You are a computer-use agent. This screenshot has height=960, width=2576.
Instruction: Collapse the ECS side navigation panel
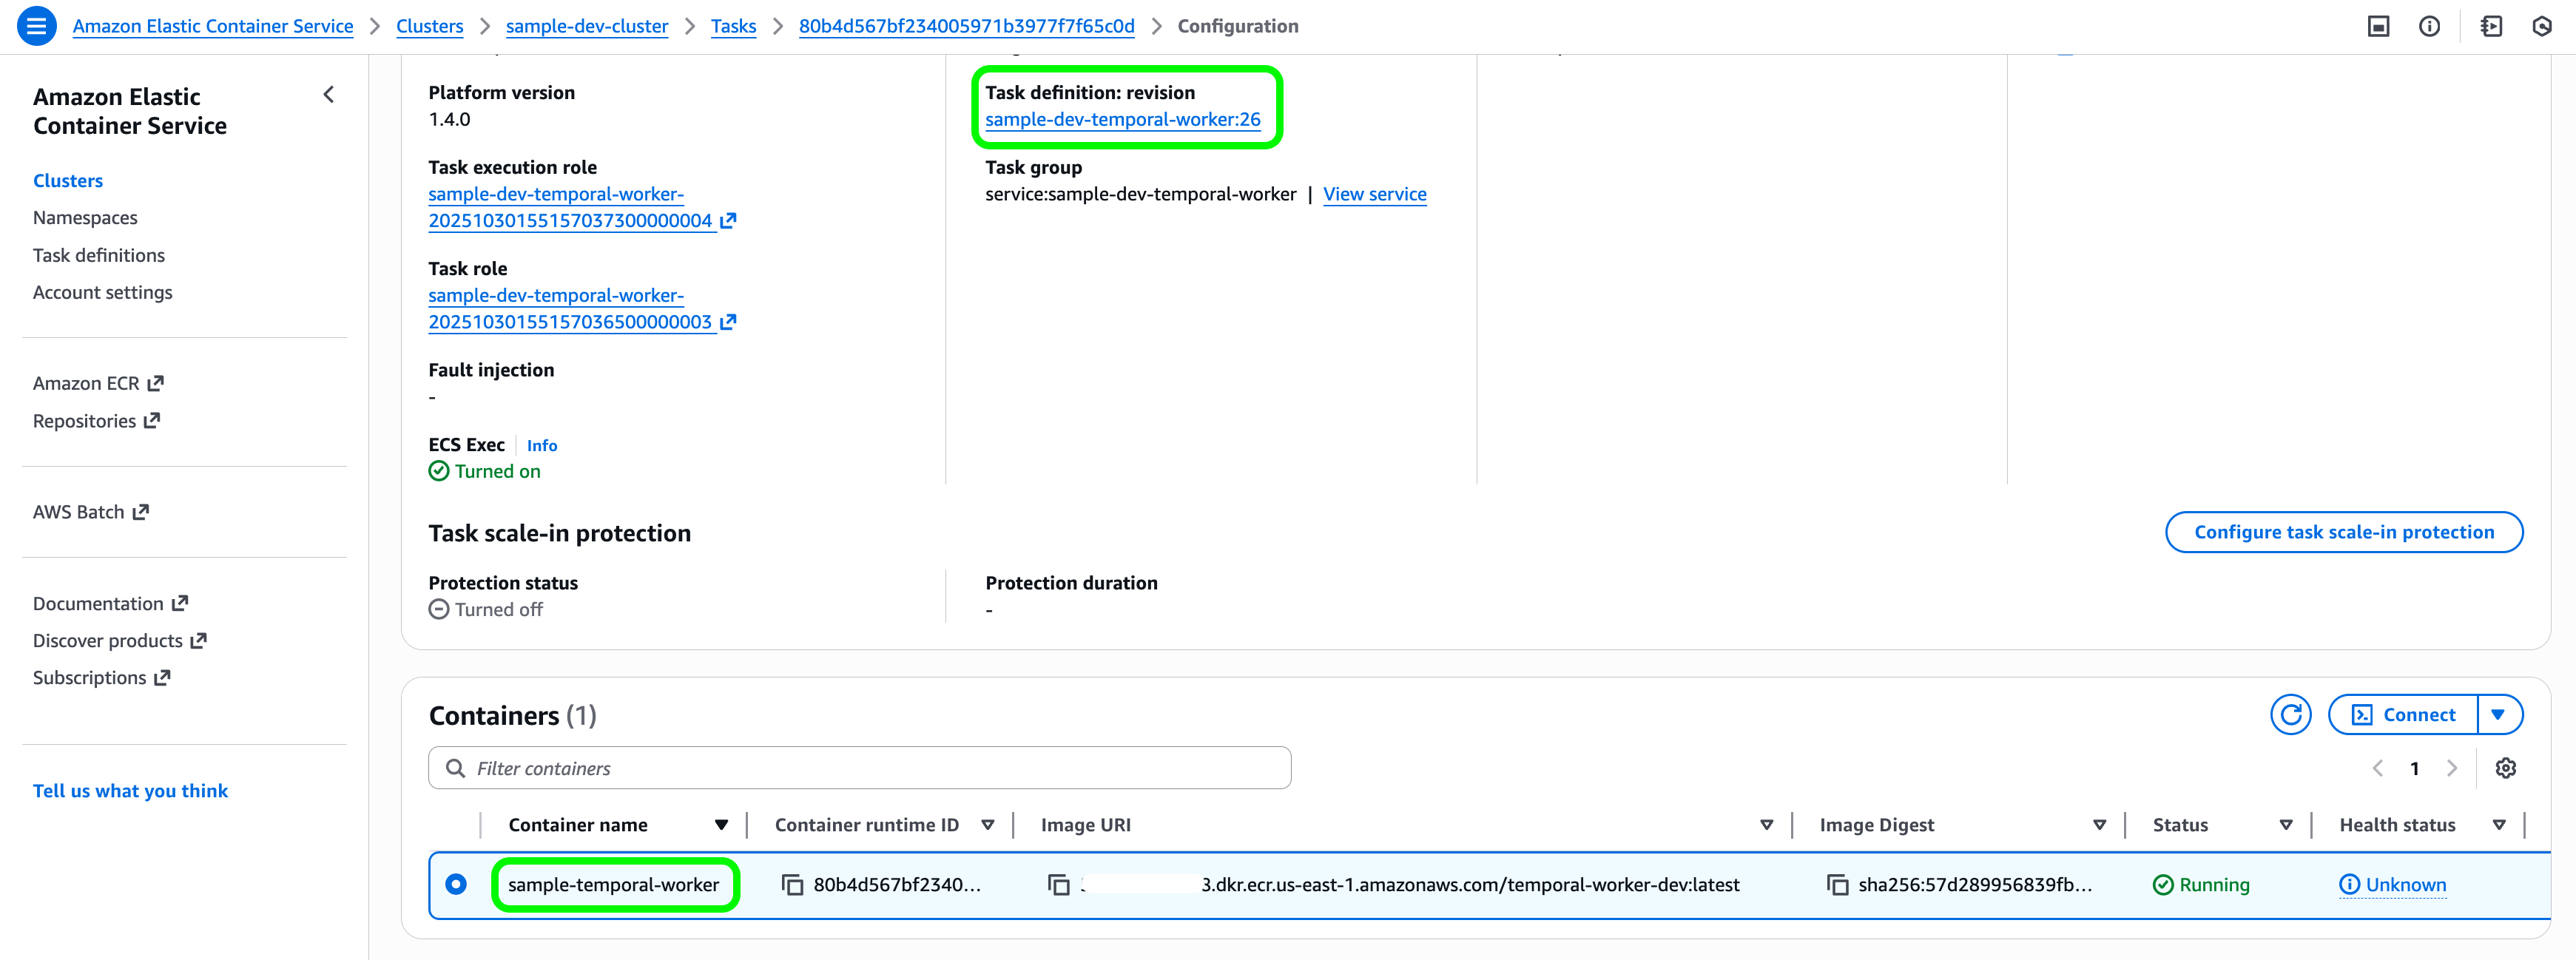pyautogui.click(x=328, y=95)
